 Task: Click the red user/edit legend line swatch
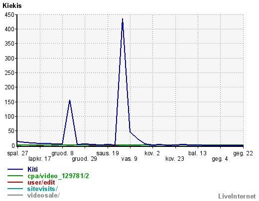[15, 182]
